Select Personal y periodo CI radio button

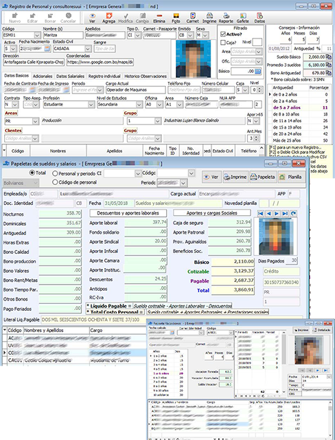(x=55, y=174)
